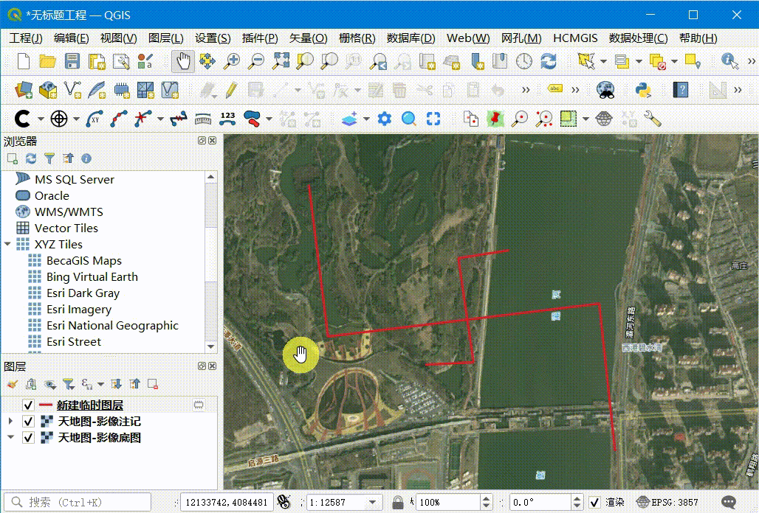Viewport: 759px width, 513px height.
Task: Toggle the scale lock padlock icon
Action: click(x=398, y=503)
